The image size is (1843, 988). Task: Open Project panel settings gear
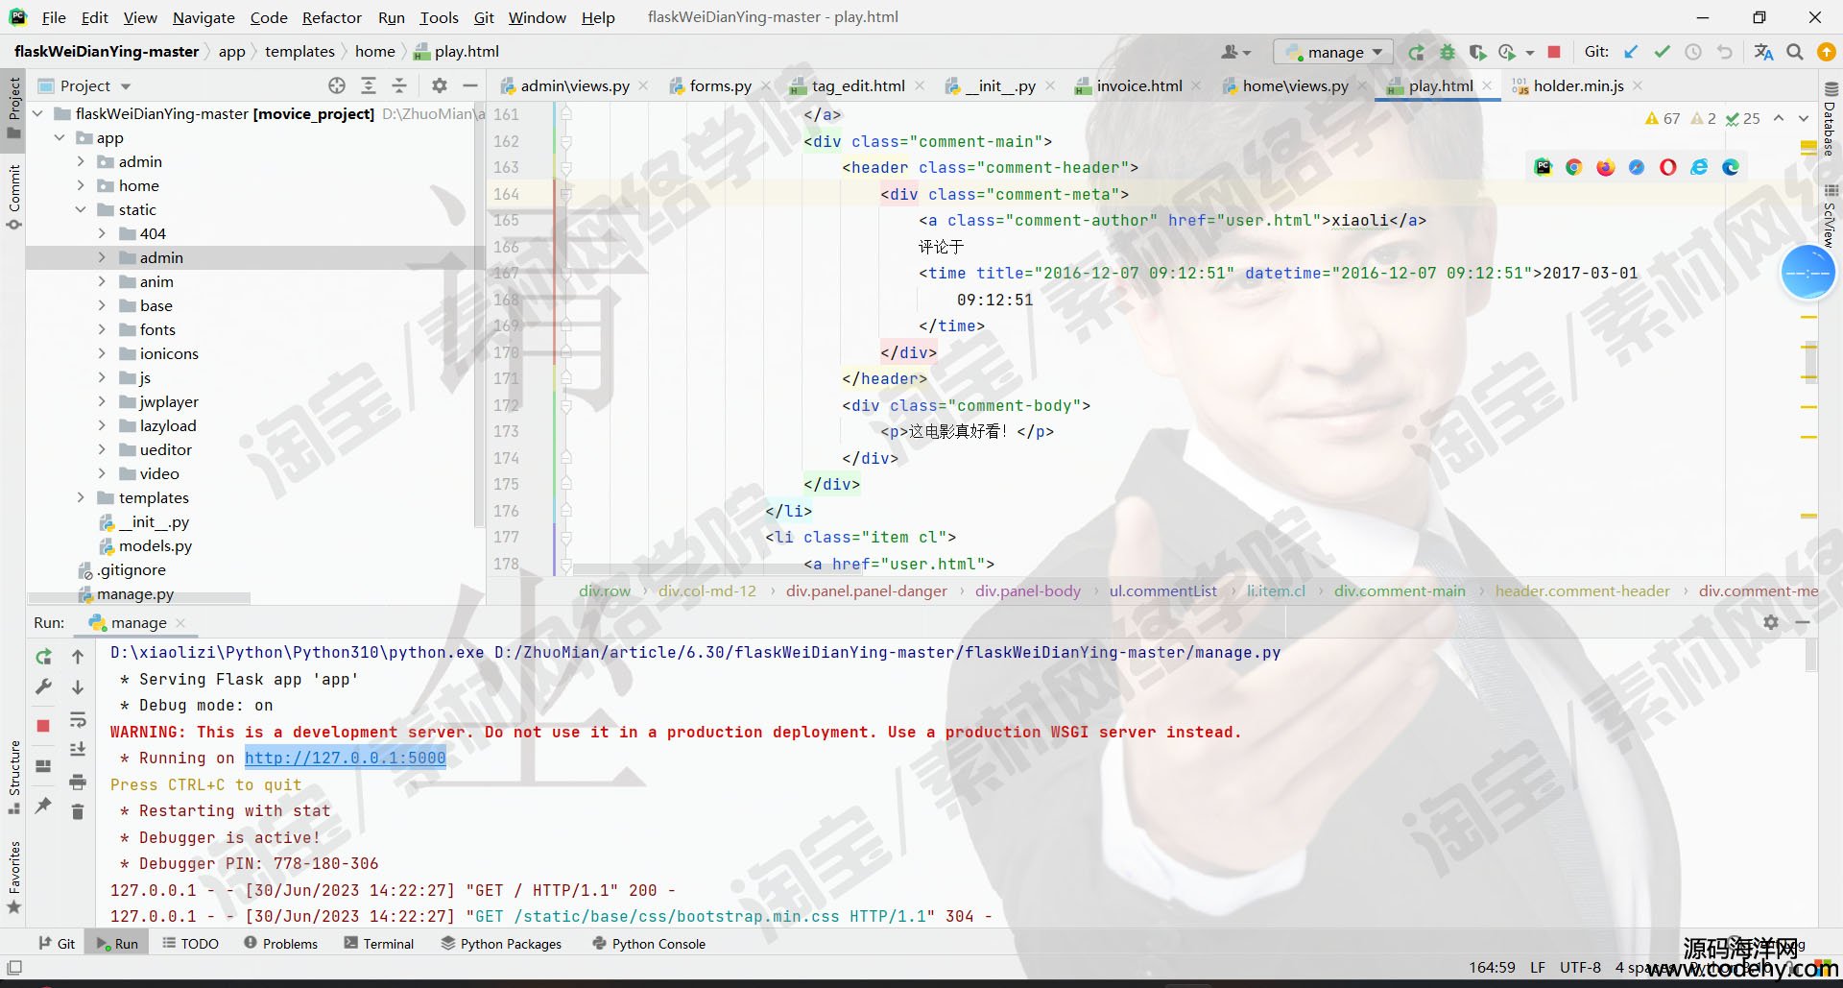(440, 85)
